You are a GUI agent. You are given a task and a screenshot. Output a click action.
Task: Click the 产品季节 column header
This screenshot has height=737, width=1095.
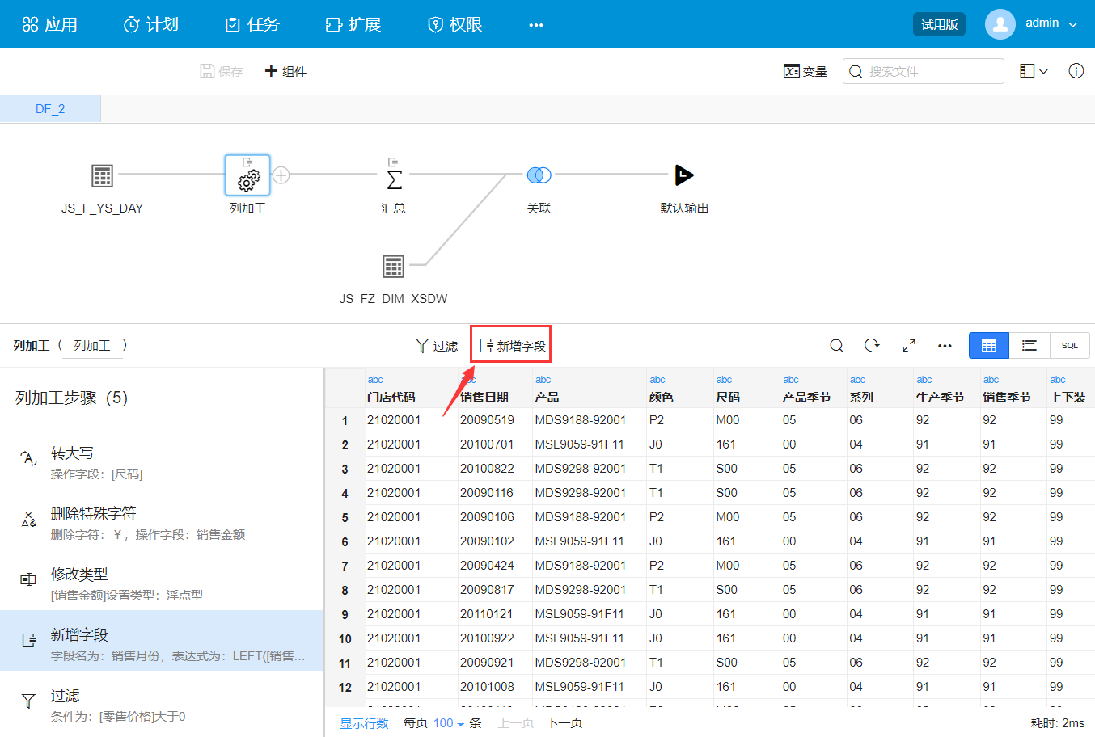click(806, 397)
